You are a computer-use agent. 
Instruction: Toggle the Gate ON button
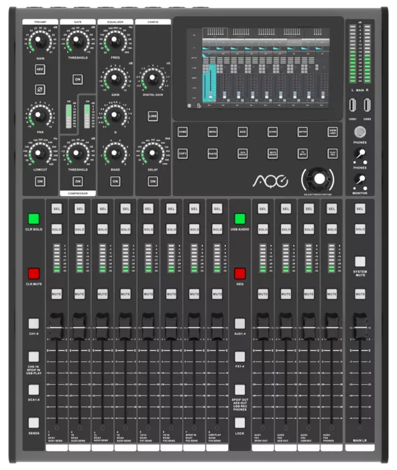78,79
